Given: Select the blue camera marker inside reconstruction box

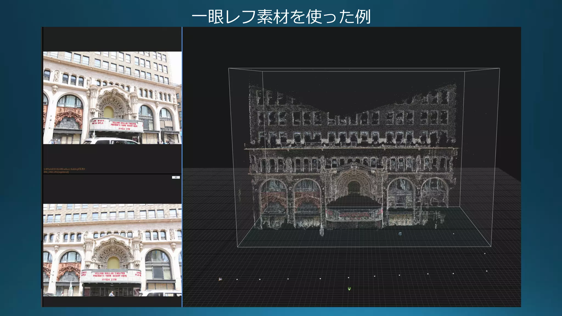Looking at the screenshot, I should click(x=400, y=234).
